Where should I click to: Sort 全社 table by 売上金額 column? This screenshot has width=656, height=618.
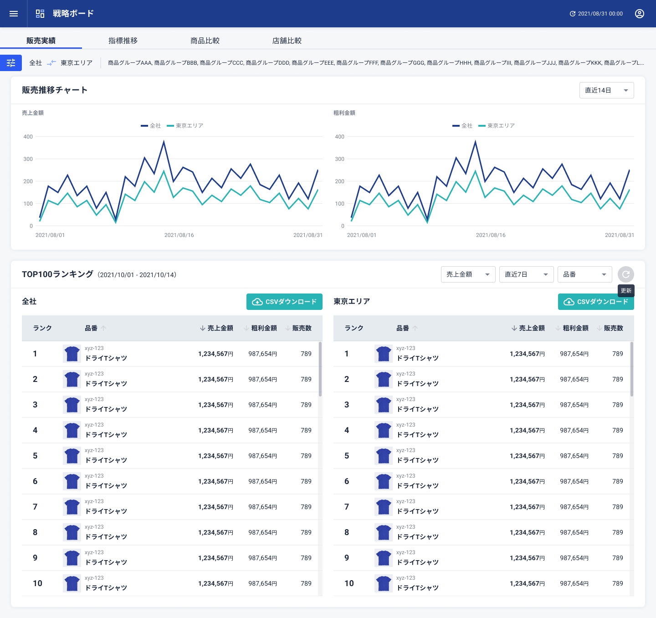coord(216,328)
